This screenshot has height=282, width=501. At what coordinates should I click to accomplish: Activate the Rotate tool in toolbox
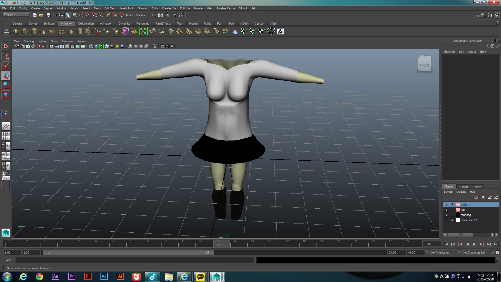pos(6,85)
